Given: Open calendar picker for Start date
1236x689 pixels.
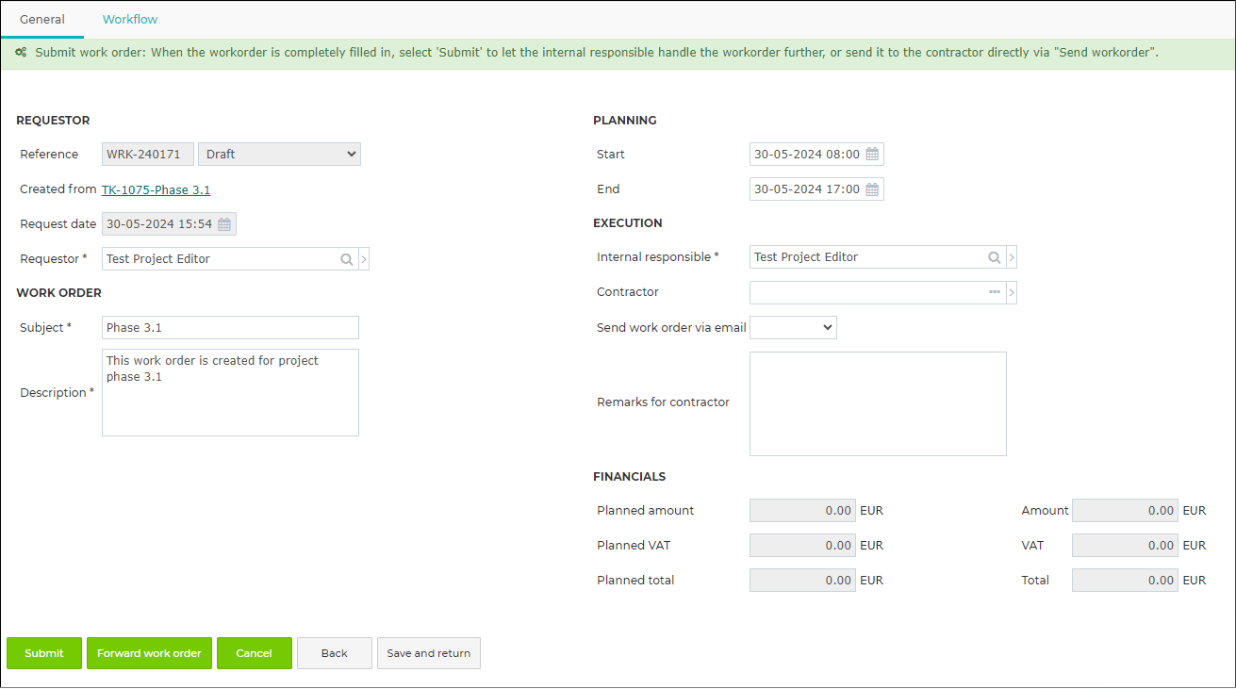Looking at the screenshot, I should pyautogui.click(x=872, y=155).
